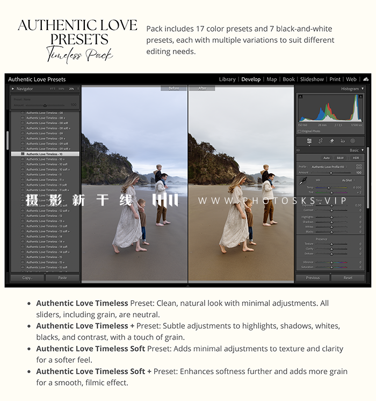Switch to the Map module

271,79
